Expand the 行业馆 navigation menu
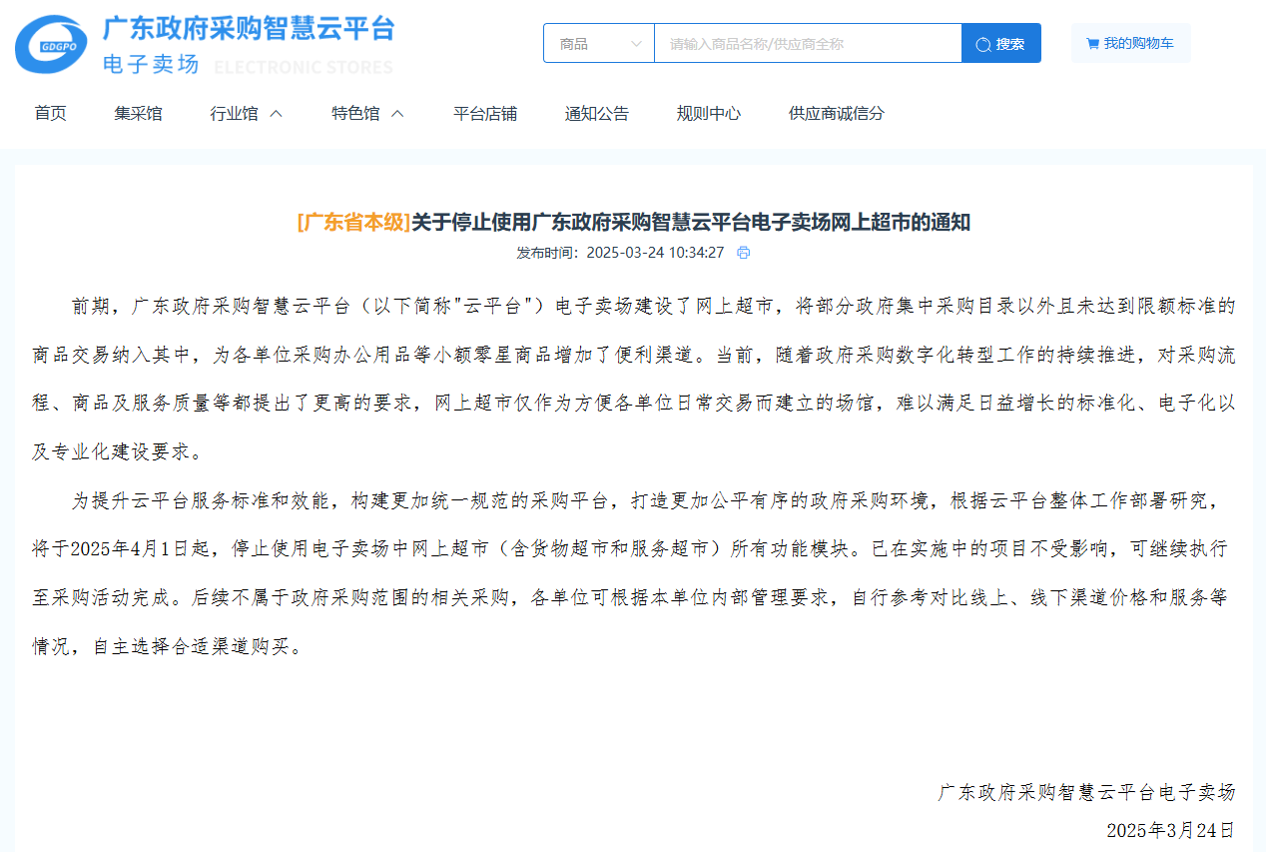 coord(247,114)
